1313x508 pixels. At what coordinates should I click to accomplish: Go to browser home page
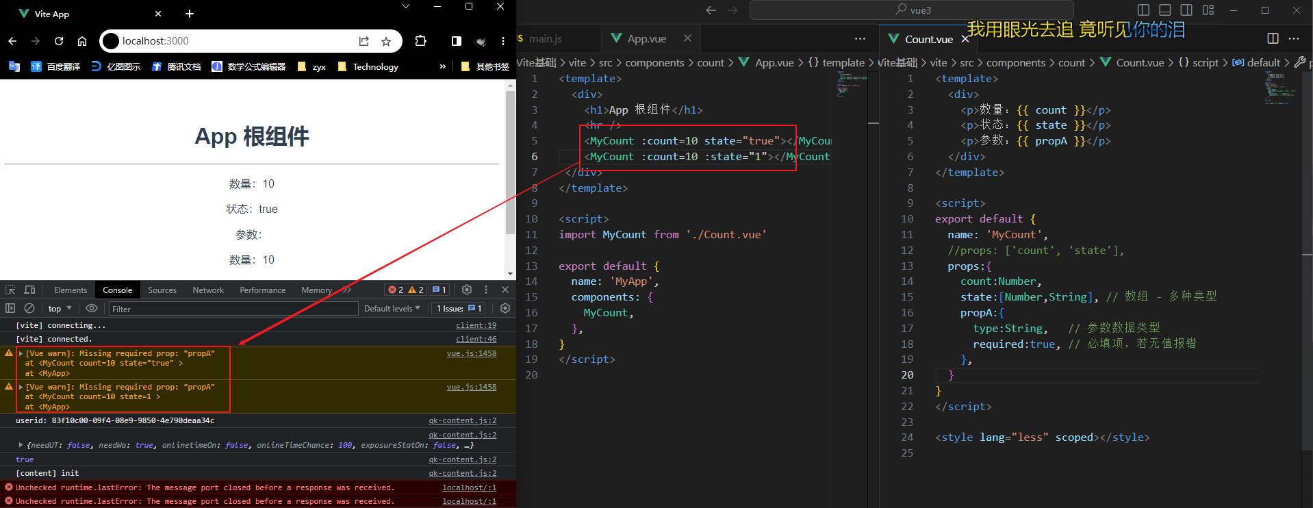(82, 41)
